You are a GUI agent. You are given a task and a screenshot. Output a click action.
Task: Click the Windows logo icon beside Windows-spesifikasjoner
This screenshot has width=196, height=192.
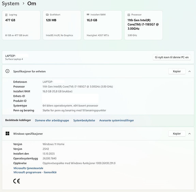pos(7,133)
